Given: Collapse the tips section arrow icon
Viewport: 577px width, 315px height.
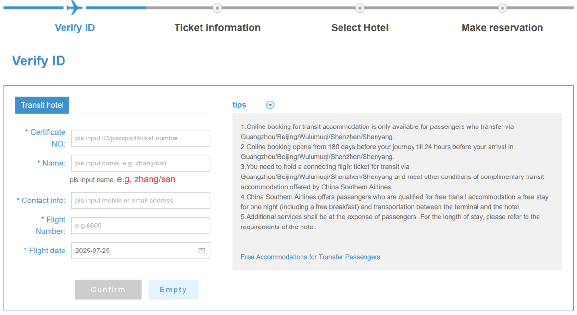Looking at the screenshot, I should (x=270, y=105).
